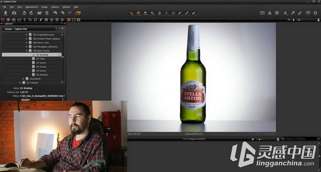Select the Keystone cursor tool
321x172 pixels.
tap(166, 13)
